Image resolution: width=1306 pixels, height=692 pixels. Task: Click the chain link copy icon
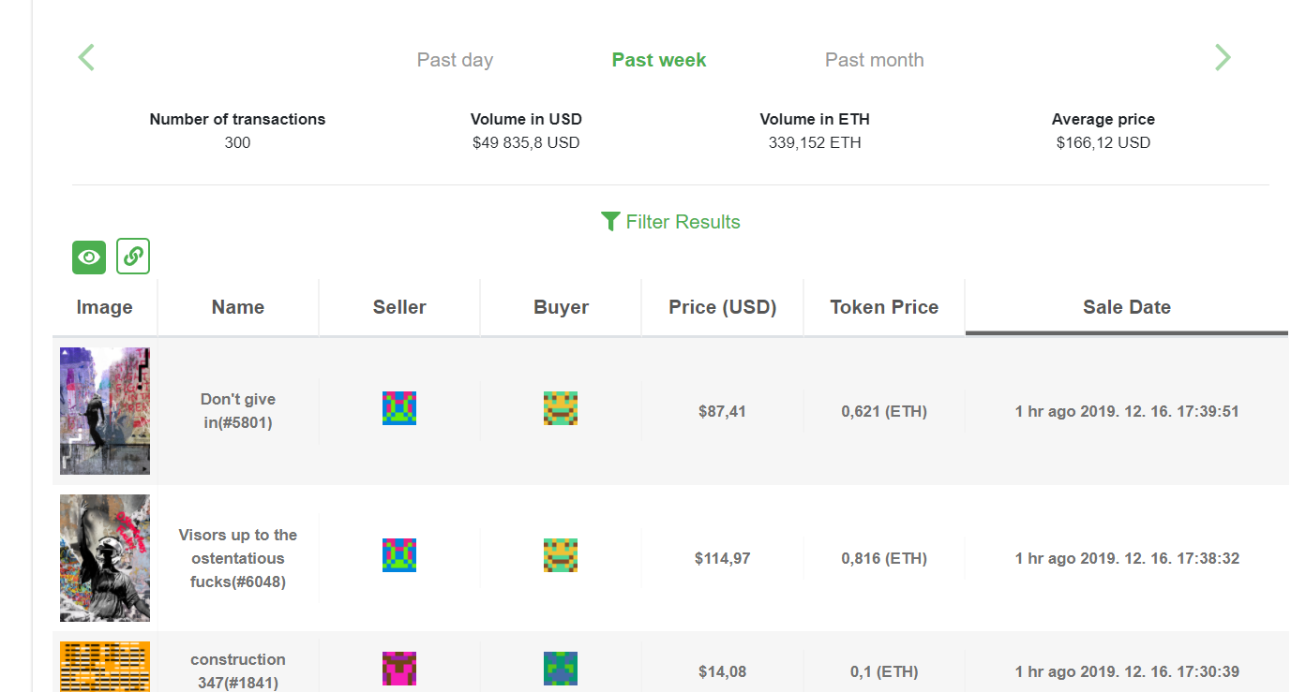133,257
